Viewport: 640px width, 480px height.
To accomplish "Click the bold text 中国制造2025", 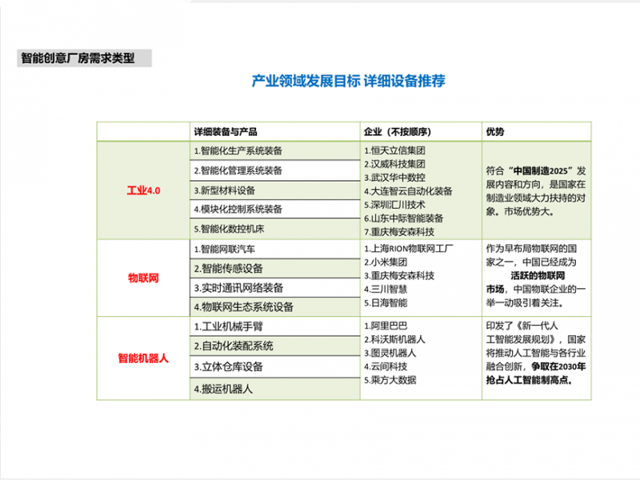I will [541, 171].
